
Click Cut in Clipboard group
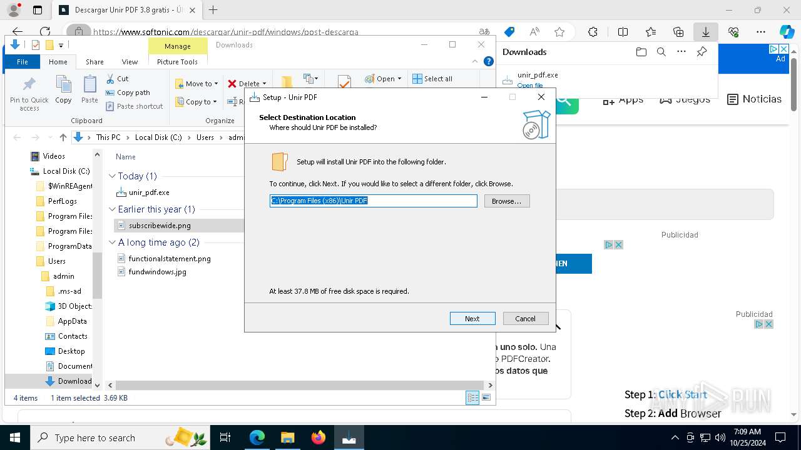[117, 79]
